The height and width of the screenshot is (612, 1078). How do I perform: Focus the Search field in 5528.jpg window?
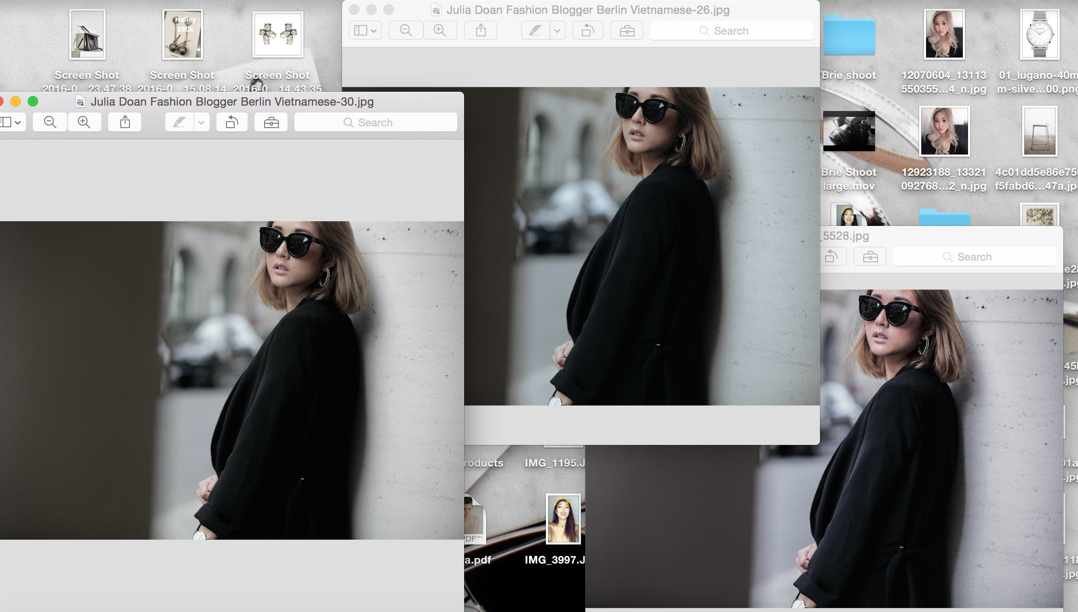tap(974, 257)
